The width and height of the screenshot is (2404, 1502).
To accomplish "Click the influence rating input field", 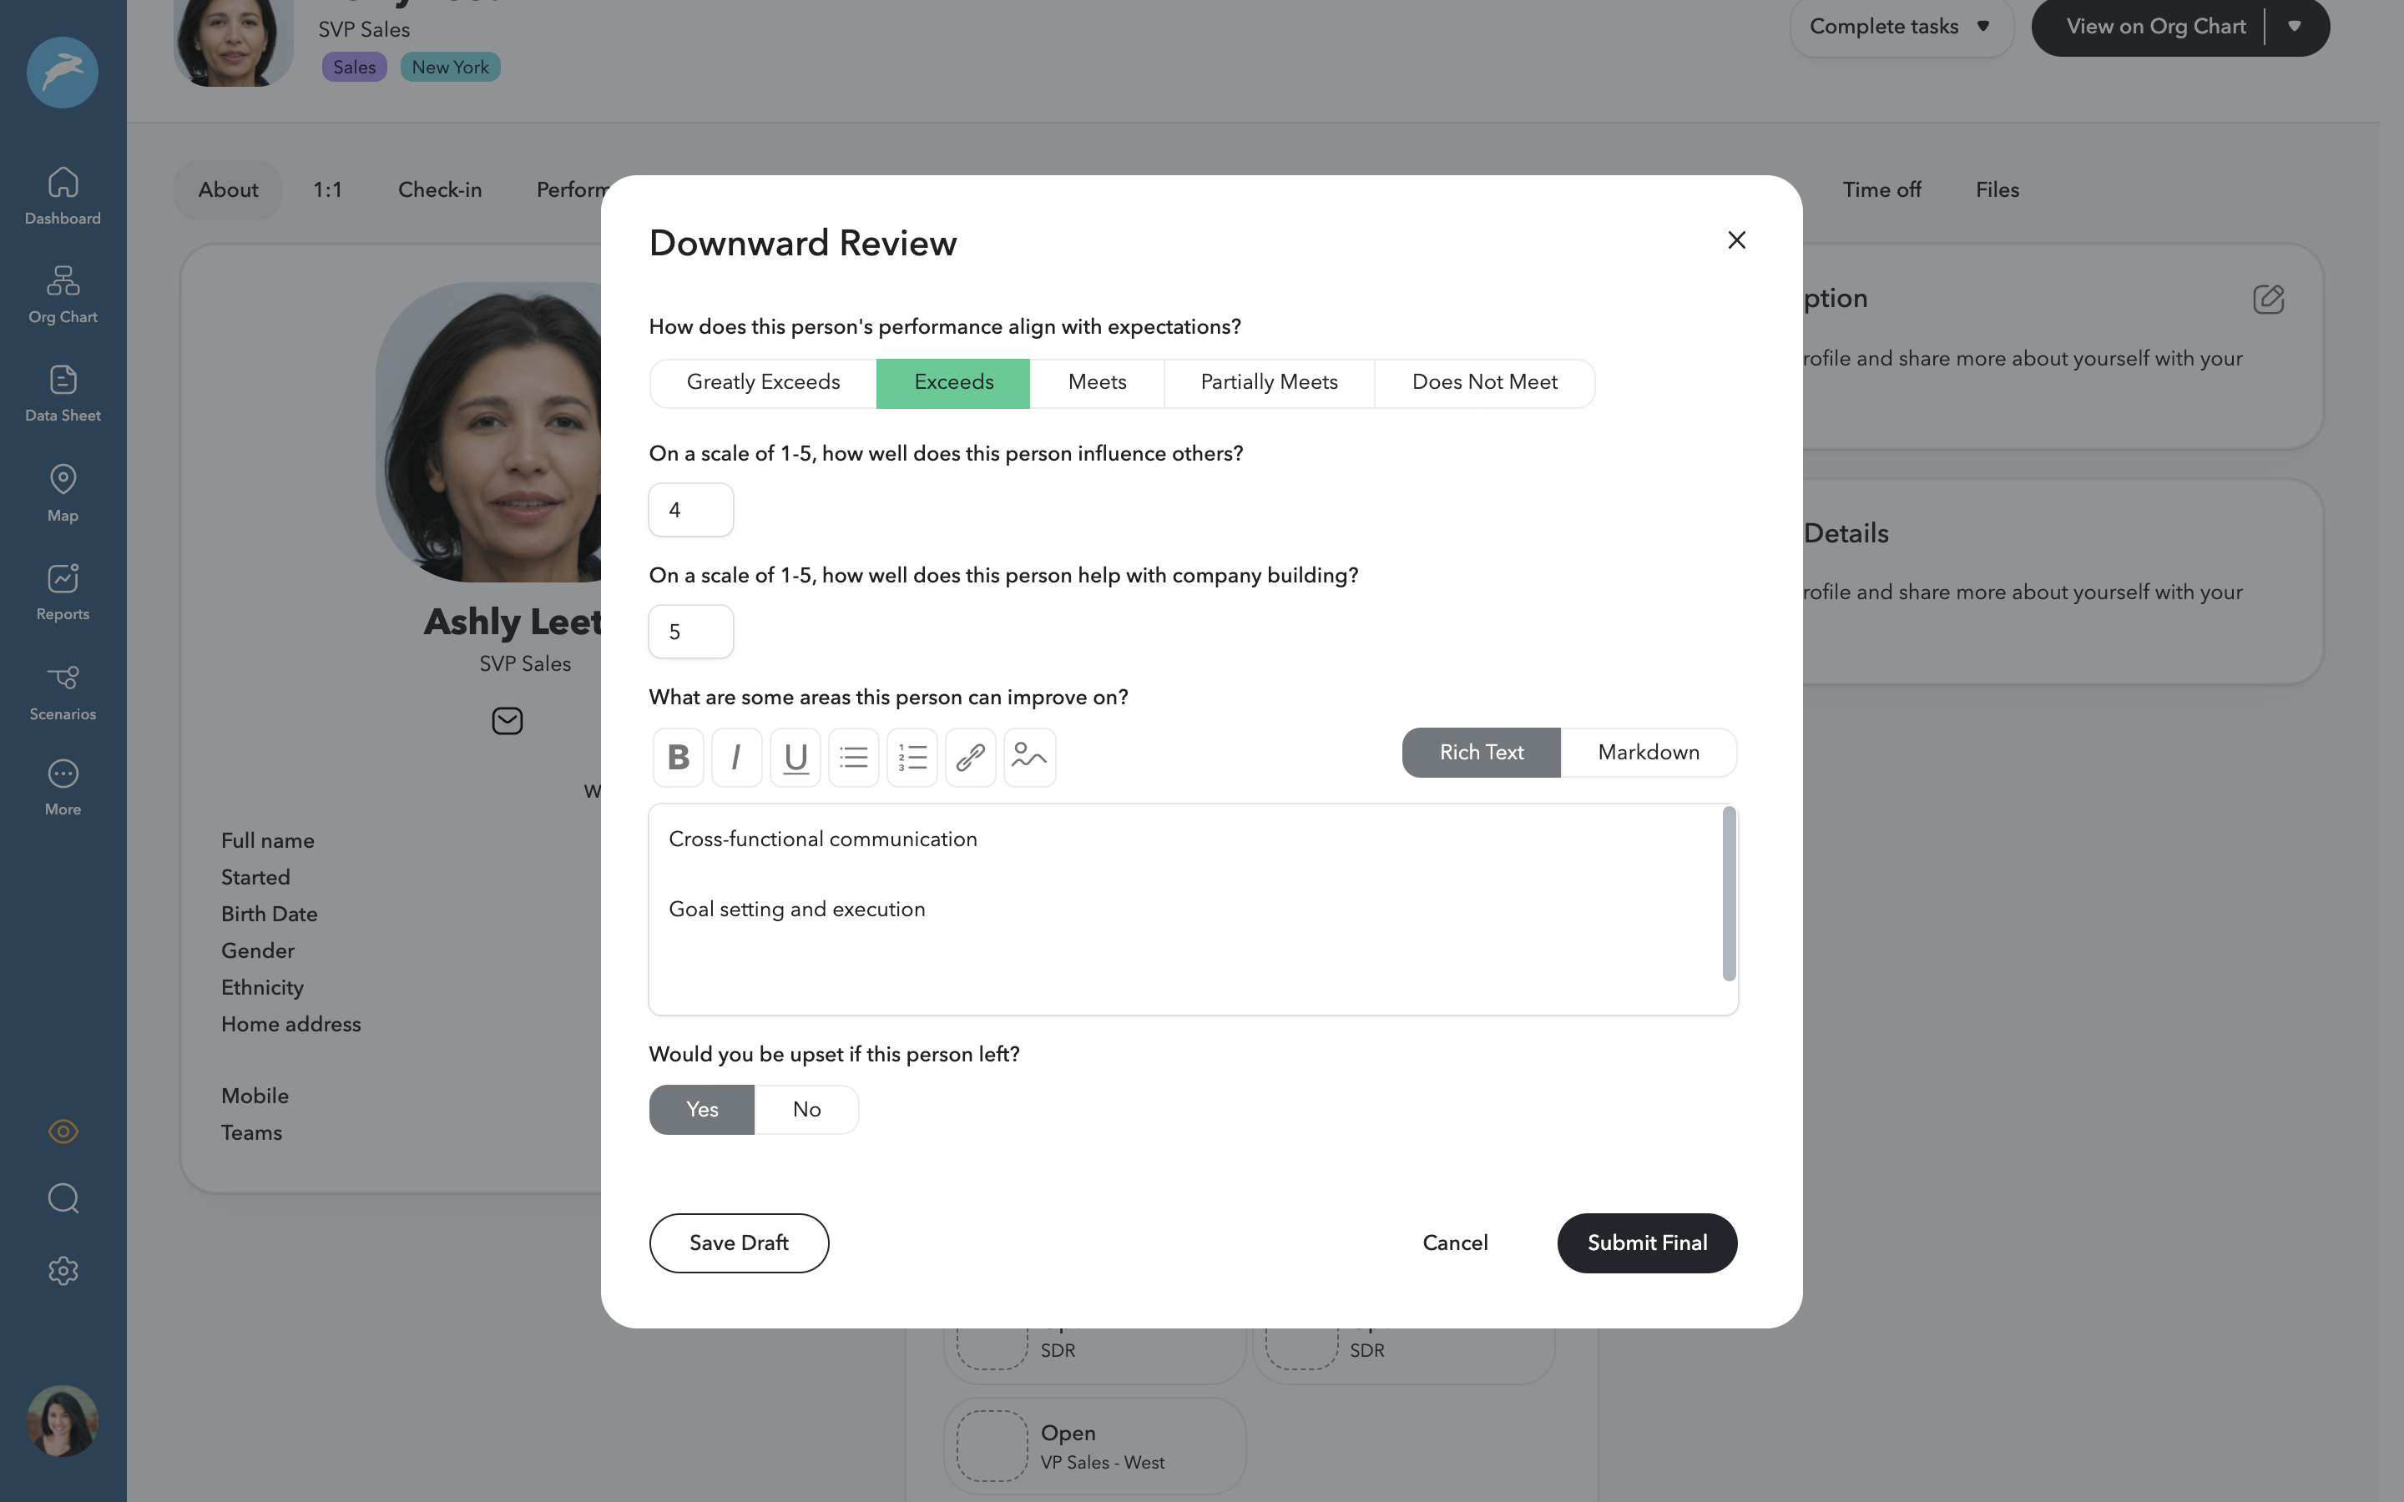I will pos(690,511).
